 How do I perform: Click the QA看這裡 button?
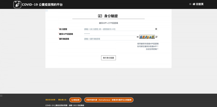tap(75, 100)
